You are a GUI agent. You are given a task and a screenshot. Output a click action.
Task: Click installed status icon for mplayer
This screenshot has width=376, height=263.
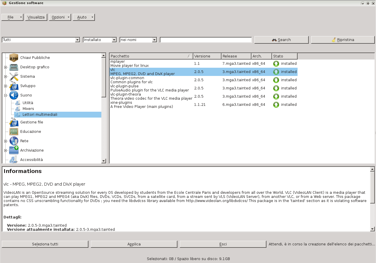(x=276, y=64)
